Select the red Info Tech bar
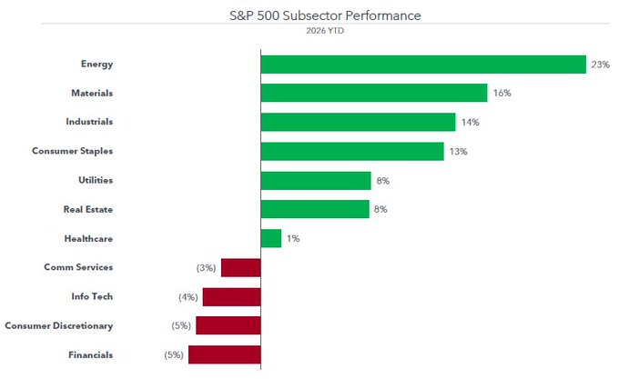This screenshot has width=618, height=379. point(231,296)
